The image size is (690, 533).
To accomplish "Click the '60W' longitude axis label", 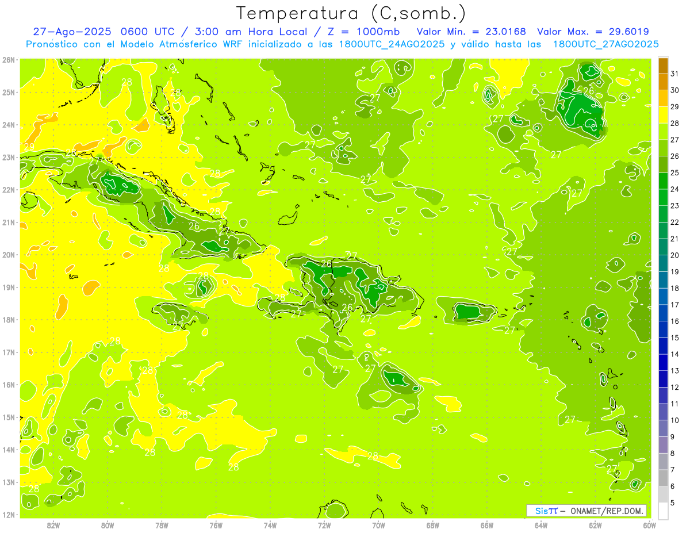I will [x=649, y=526].
